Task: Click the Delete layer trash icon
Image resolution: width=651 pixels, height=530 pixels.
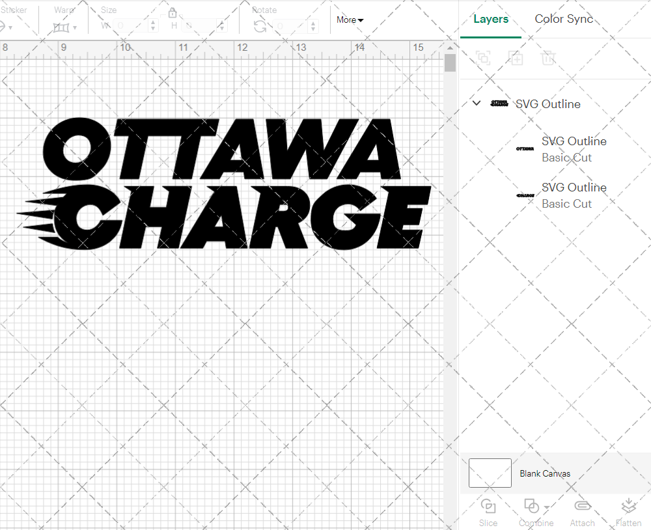Action: [x=548, y=58]
